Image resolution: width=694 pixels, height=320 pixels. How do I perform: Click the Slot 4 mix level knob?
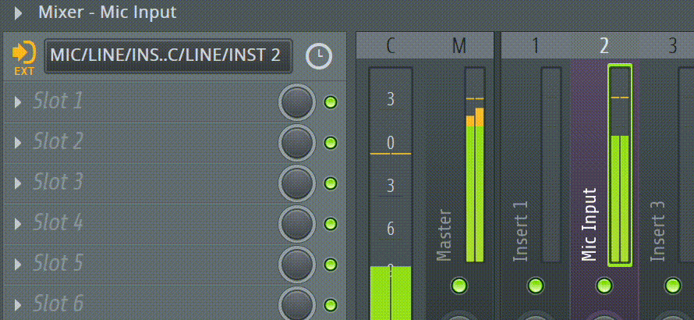[297, 224]
